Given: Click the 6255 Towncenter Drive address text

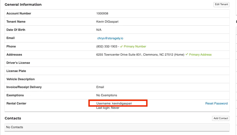Looking at the screenshot, I should point(140,55).
